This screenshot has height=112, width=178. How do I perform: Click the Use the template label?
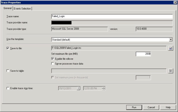pos(15,39)
